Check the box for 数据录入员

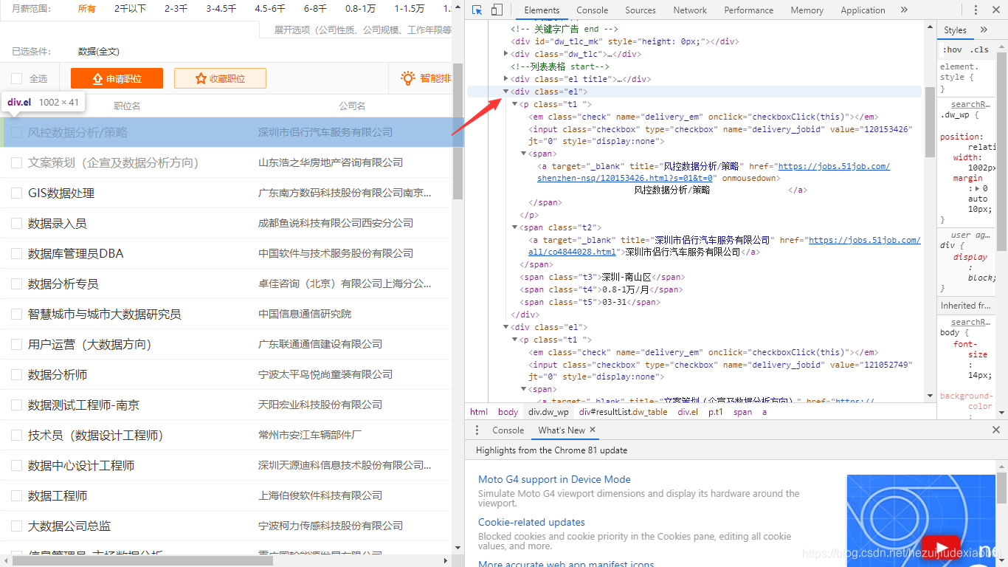tap(16, 224)
